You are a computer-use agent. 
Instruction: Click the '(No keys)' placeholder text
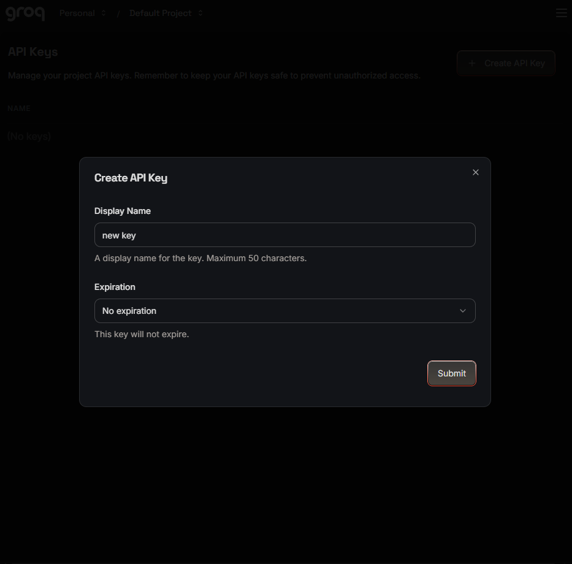pos(29,137)
